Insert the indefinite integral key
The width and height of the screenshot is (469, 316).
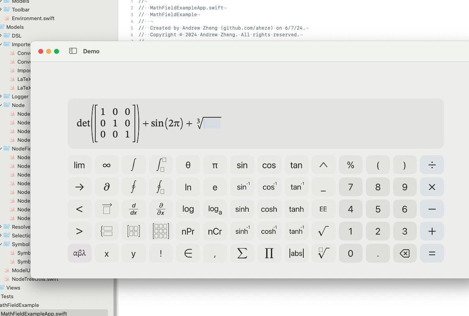134,165
